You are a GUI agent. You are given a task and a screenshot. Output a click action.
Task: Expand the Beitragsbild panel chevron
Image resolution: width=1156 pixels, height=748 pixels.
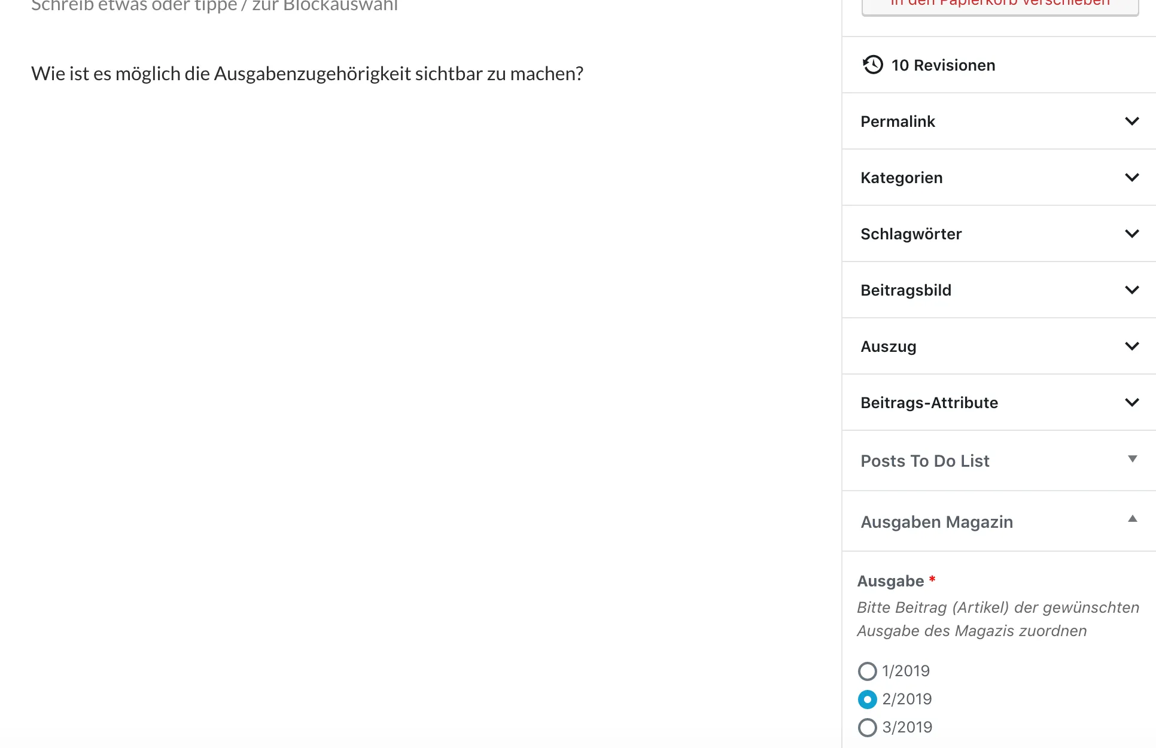(1132, 290)
